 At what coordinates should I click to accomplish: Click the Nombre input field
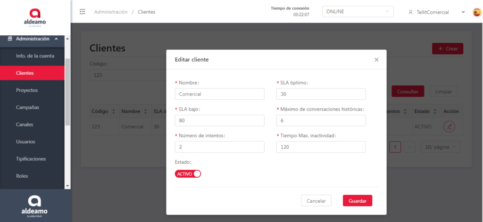coord(219,94)
